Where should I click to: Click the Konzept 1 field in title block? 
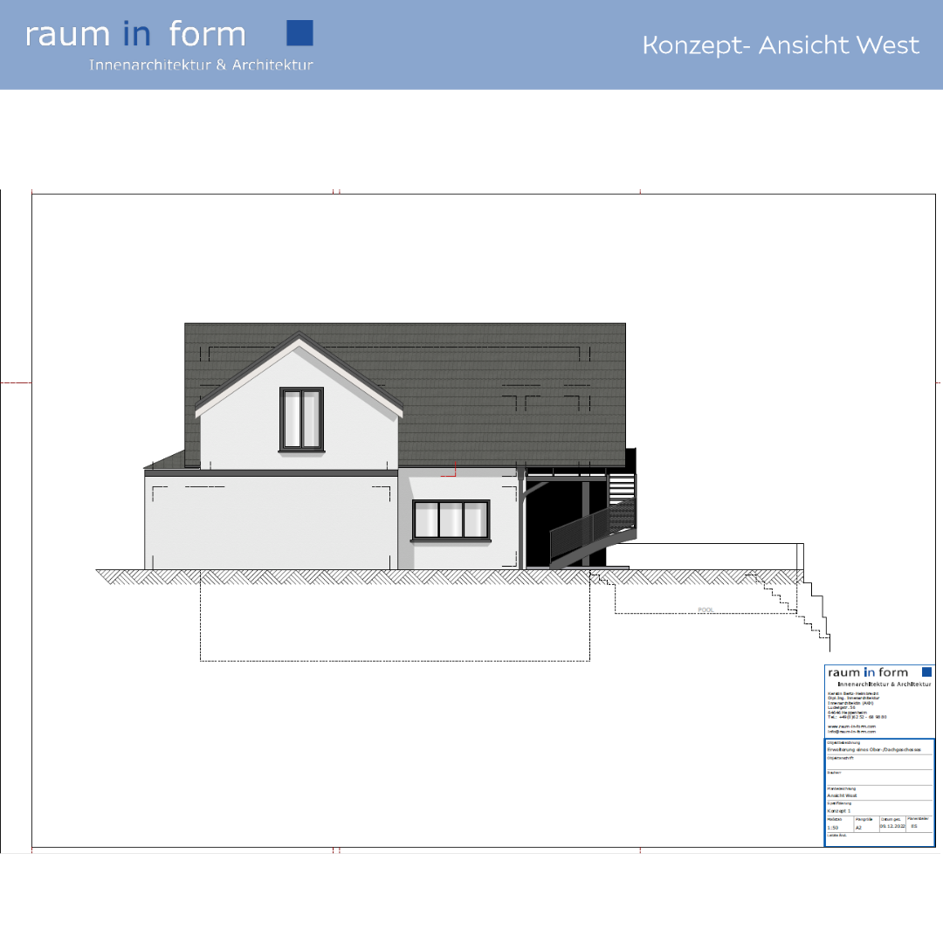841,811
